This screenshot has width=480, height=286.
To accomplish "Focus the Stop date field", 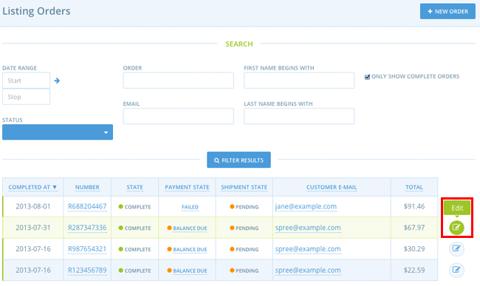I will pos(27,97).
